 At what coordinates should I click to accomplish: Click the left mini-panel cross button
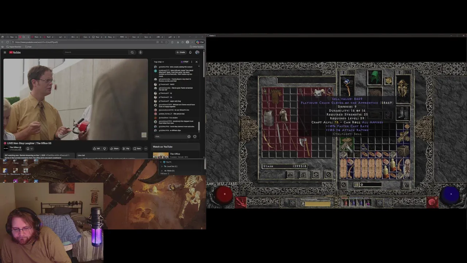pyautogui.click(x=292, y=202)
